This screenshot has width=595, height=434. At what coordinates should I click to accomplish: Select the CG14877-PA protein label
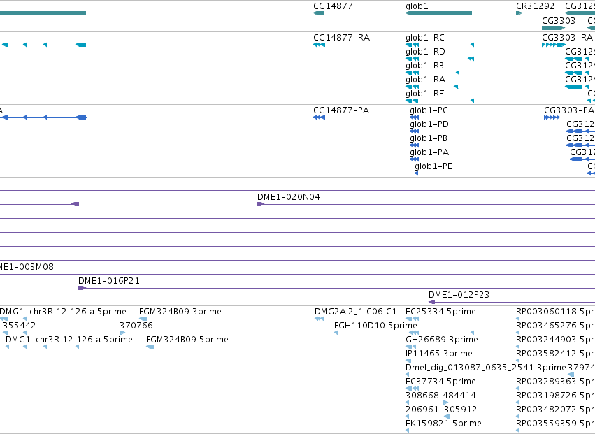coord(341,110)
